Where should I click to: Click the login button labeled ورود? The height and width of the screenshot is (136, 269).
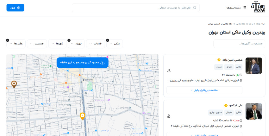[x=15, y=8]
